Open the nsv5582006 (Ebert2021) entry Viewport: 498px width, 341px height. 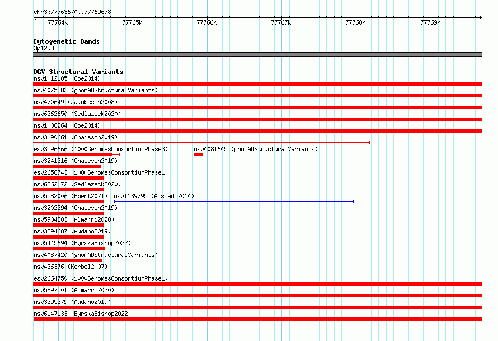coord(71,196)
